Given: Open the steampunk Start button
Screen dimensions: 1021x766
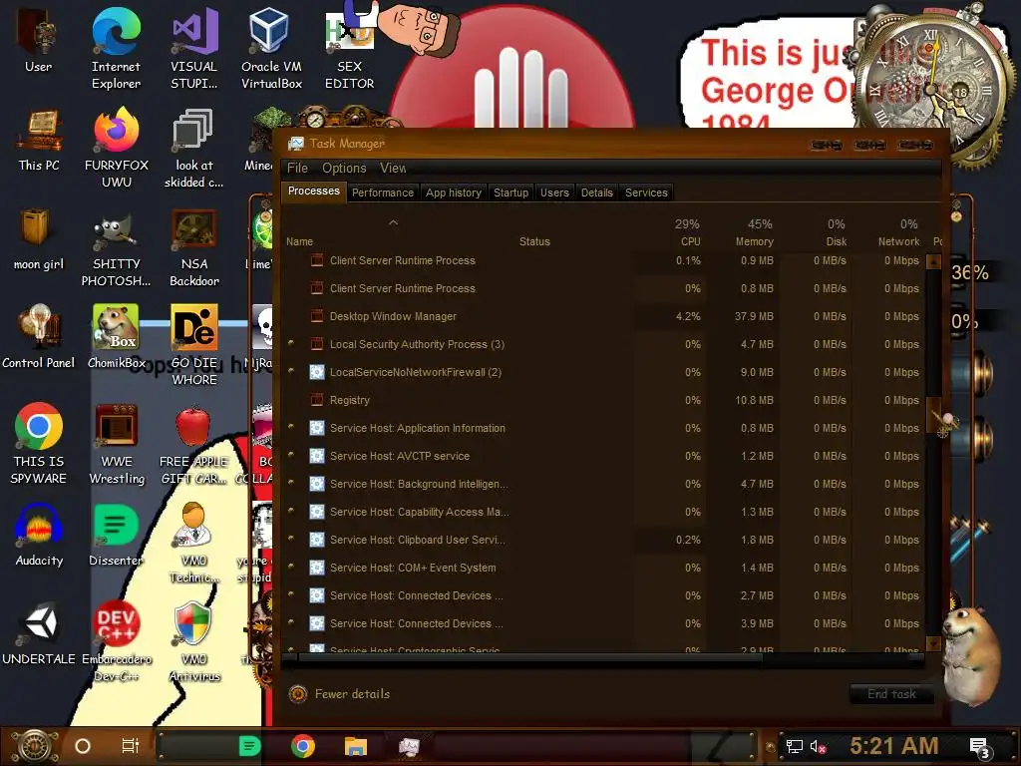Looking at the screenshot, I should (35, 746).
